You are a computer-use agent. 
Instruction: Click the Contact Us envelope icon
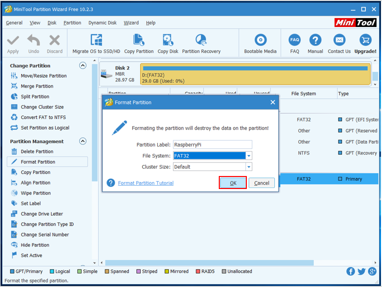click(x=339, y=40)
